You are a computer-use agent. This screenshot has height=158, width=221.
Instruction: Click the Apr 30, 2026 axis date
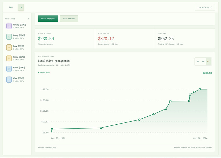click(x=58, y=138)
